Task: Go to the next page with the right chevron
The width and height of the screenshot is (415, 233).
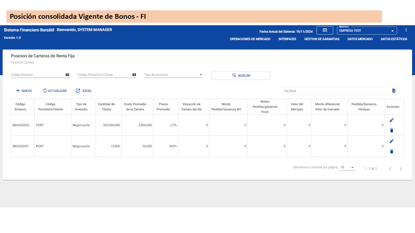Action: click(401, 169)
